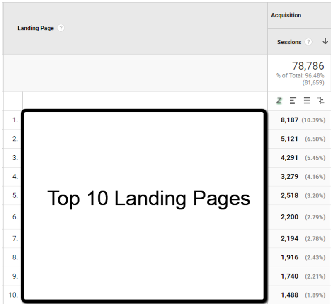This screenshot has height=305, width=332.
Task: Switch to the left-aligned bars view icon
Action: tap(293, 101)
